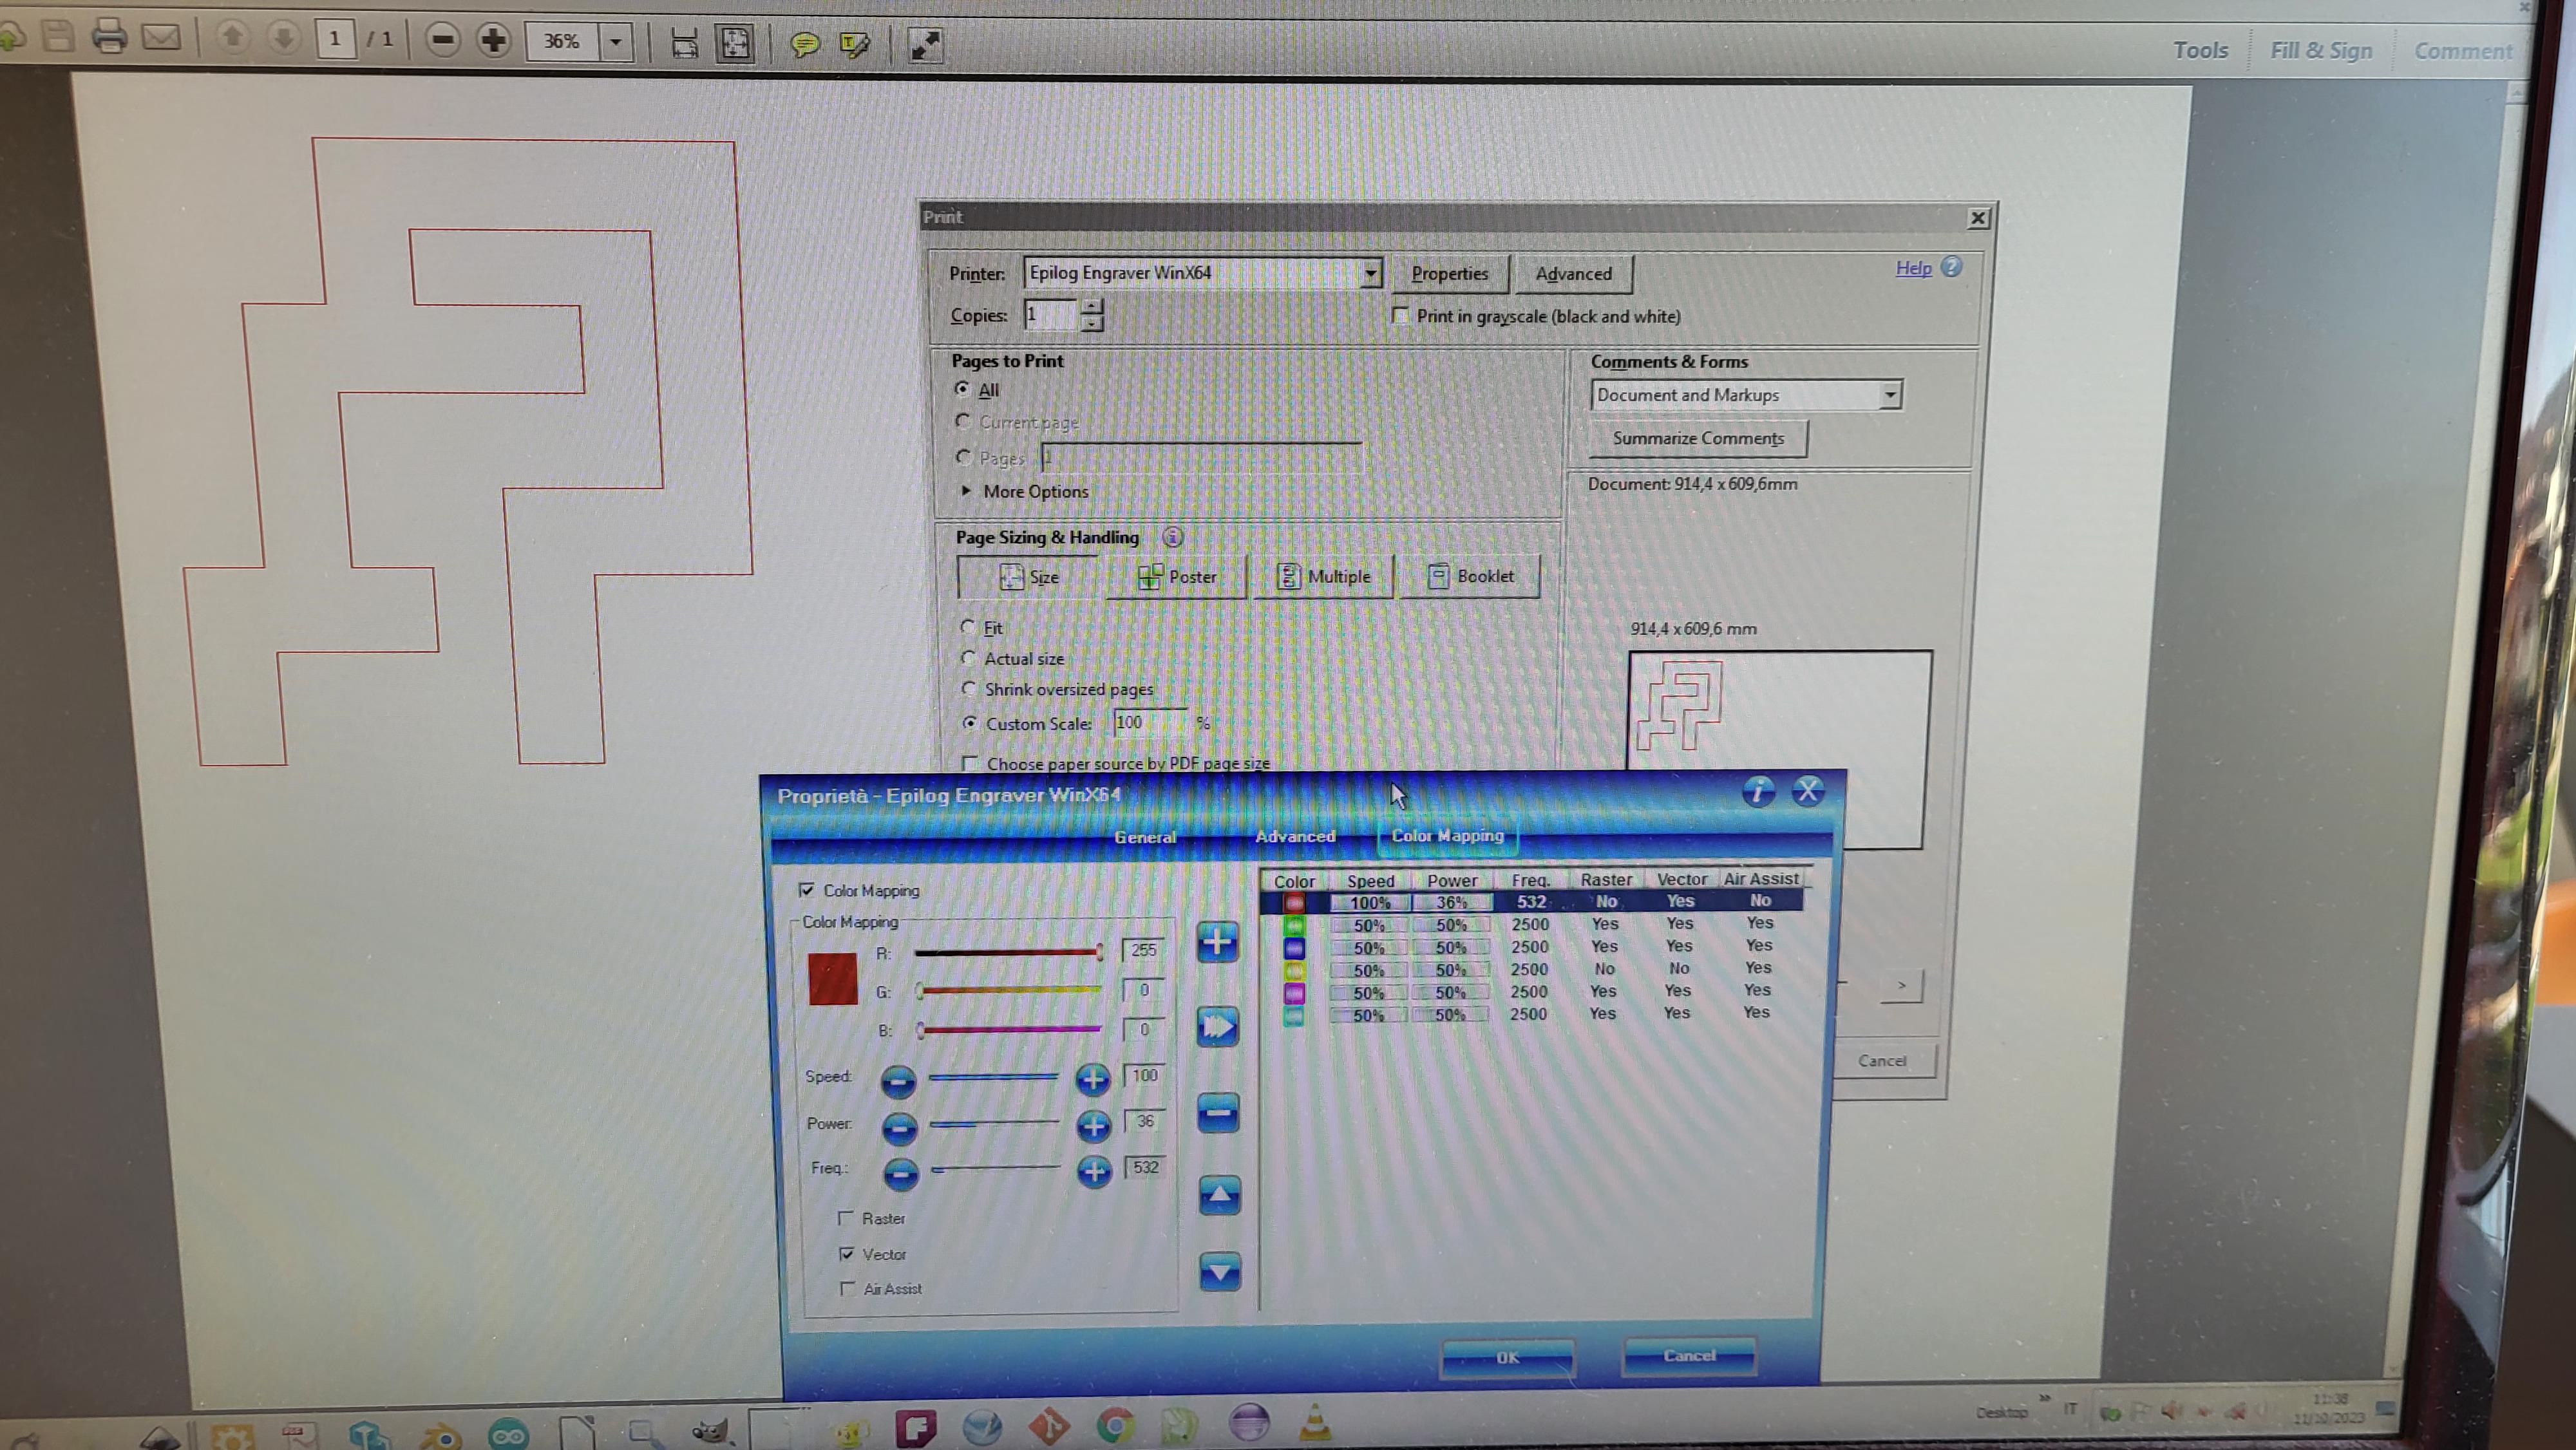This screenshot has height=1450, width=2576.
Task: Click the red color swatch
Action: pyautogui.click(x=832, y=979)
